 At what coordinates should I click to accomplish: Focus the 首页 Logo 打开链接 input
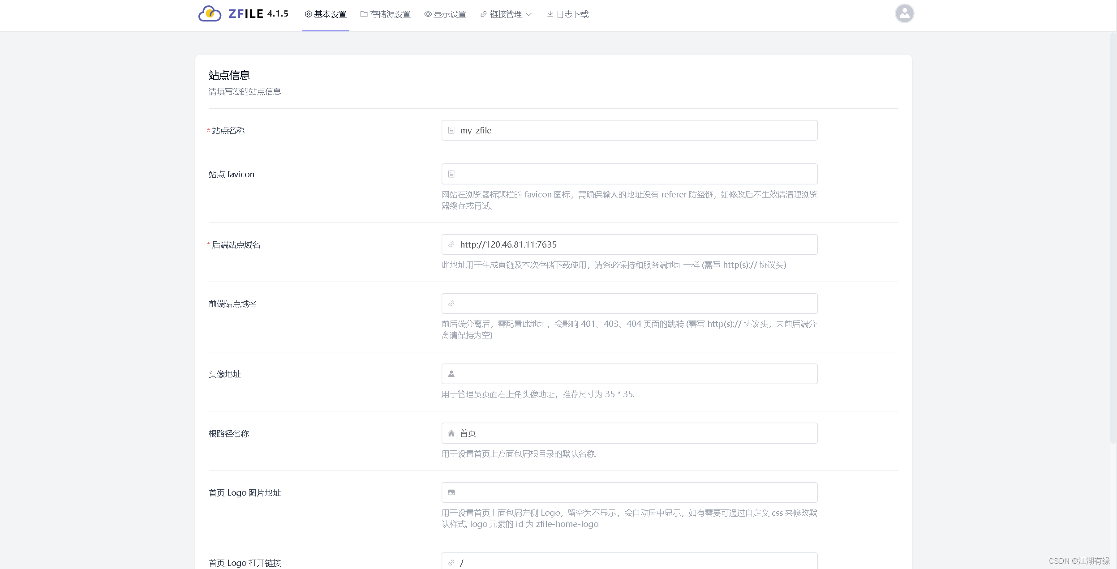629,562
